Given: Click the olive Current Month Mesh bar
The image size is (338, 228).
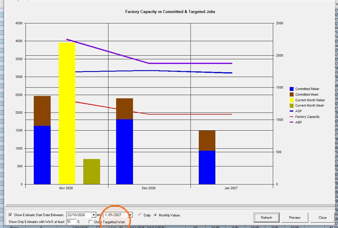Looking at the screenshot, I should 92,171.
